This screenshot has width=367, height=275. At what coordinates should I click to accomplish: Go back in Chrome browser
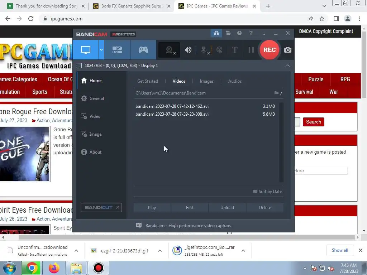coord(8,19)
